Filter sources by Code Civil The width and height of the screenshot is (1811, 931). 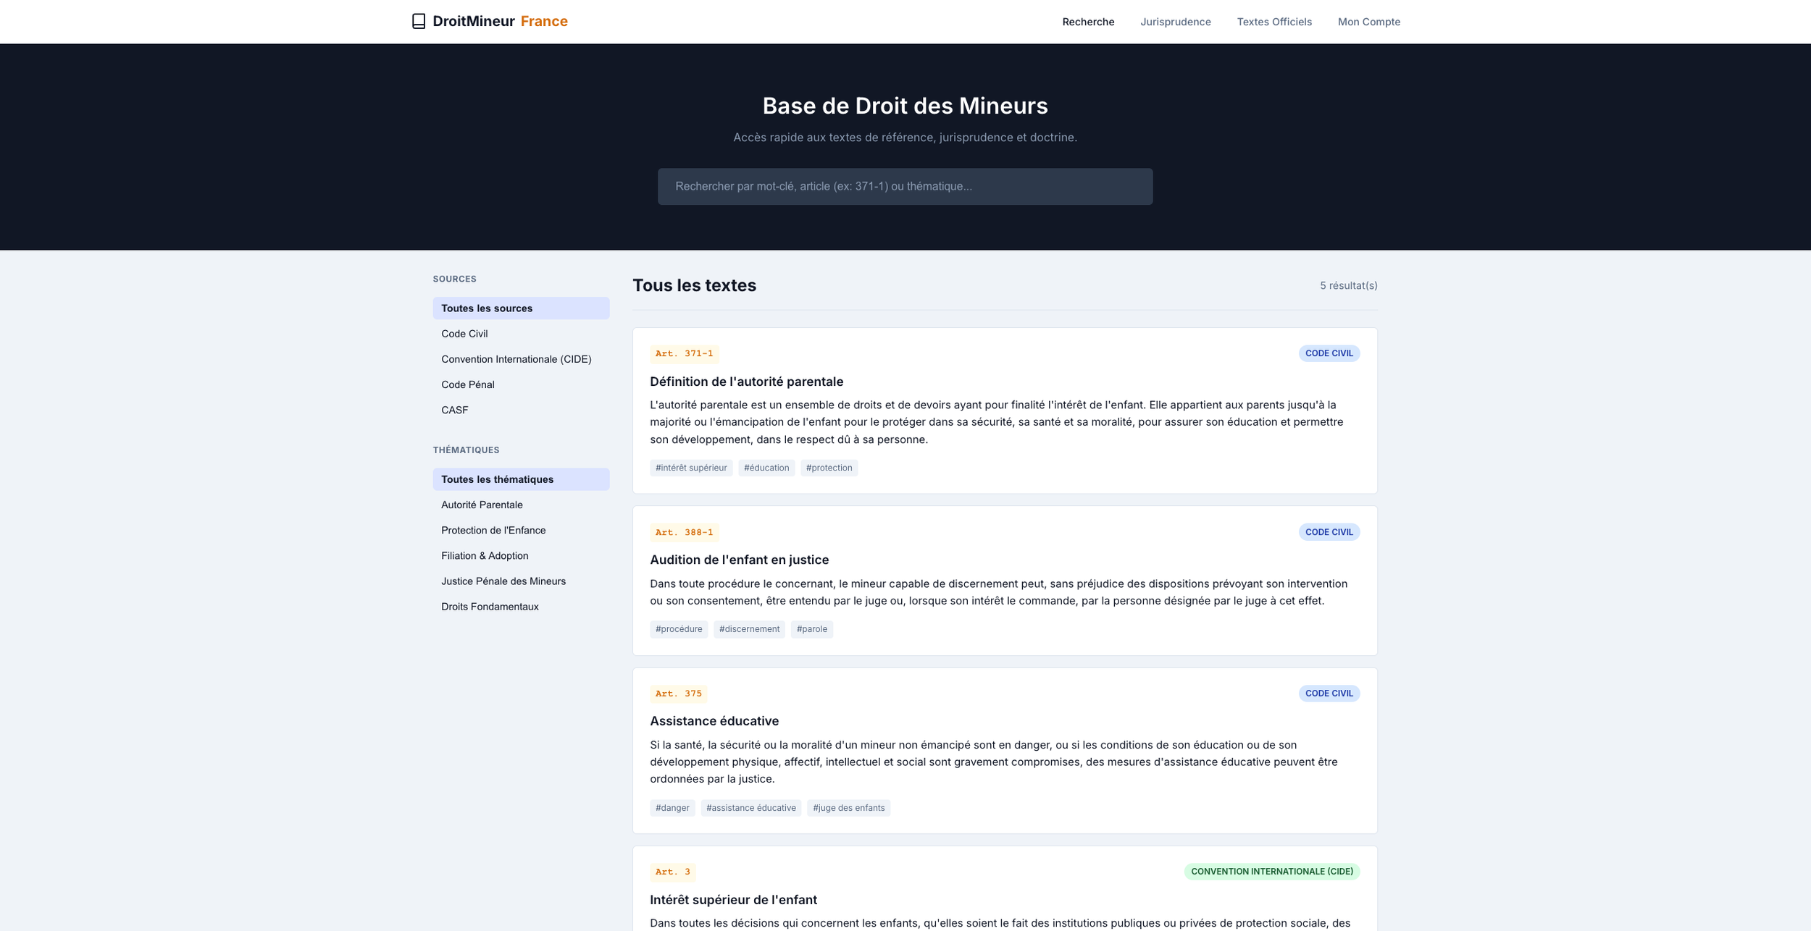coord(464,334)
